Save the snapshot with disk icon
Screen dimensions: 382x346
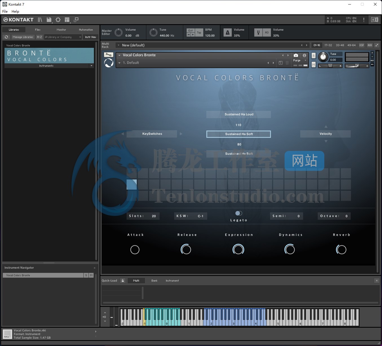point(281,63)
